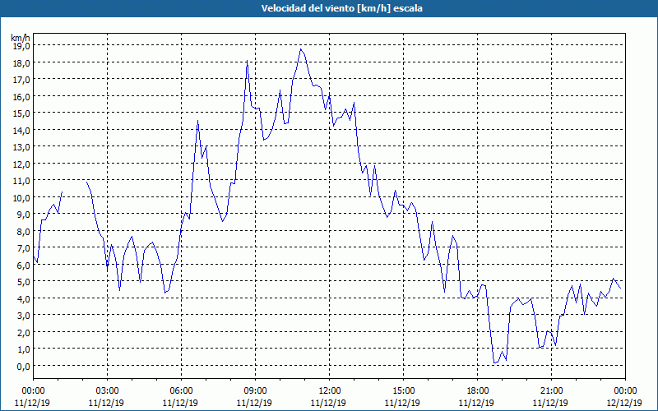
Task: Click the '09:00' time axis label
Action: [x=255, y=391]
